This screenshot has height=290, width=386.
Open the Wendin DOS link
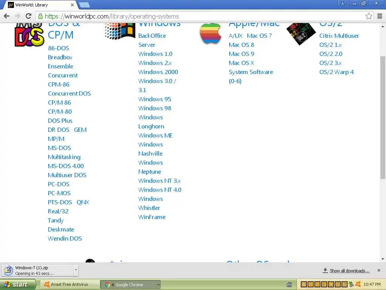(x=65, y=239)
